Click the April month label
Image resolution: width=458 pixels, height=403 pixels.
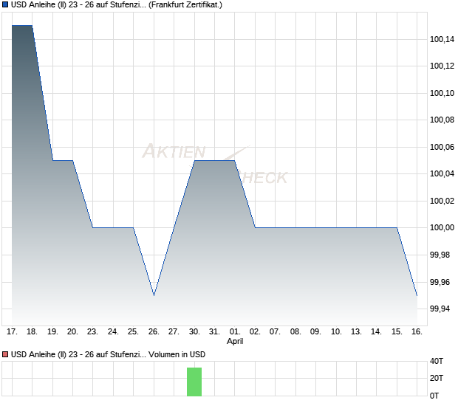[234, 342]
